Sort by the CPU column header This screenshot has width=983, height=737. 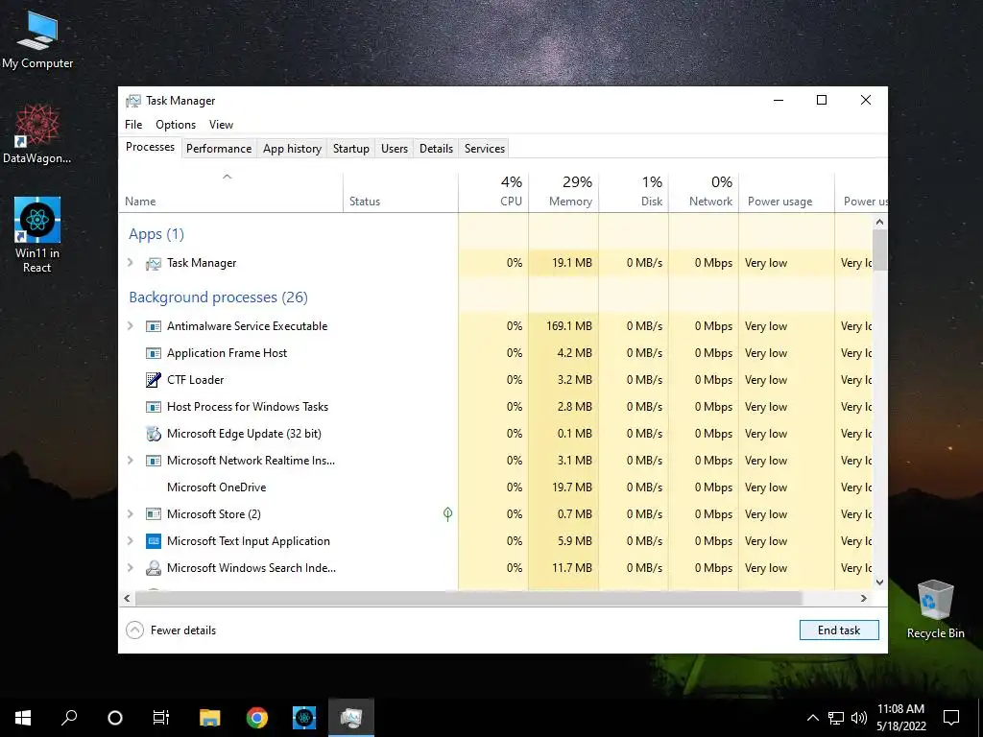pyautogui.click(x=493, y=192)
